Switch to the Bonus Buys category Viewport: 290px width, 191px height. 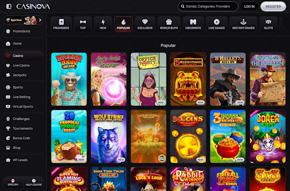[x=169, y=24]
